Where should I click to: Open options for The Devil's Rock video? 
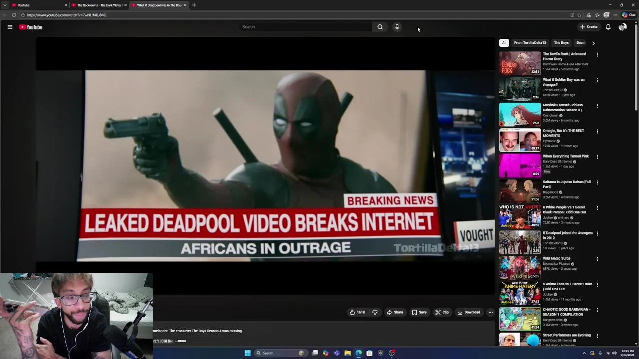pos(598,54)
